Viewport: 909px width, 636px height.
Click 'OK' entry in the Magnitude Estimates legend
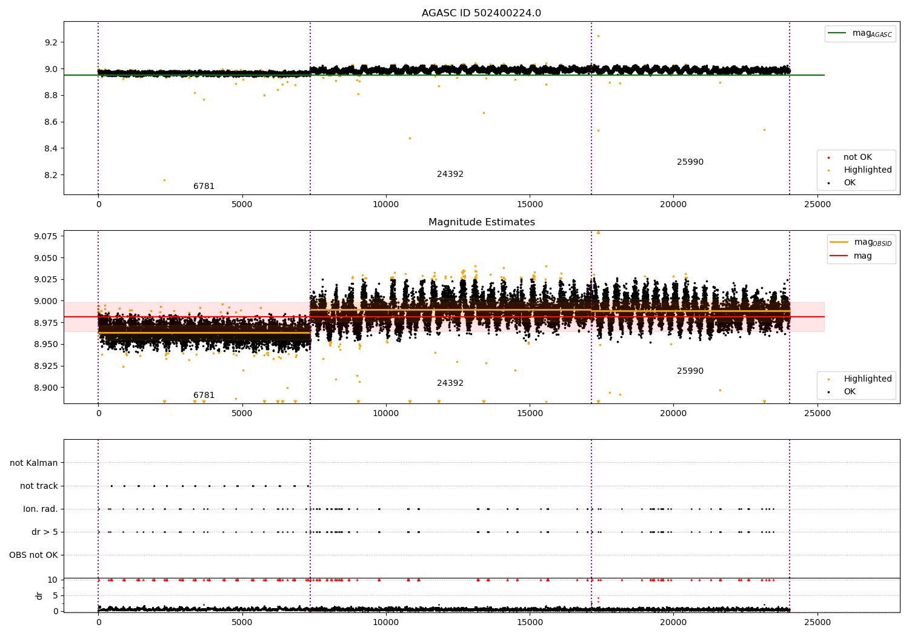pos(850,392)
